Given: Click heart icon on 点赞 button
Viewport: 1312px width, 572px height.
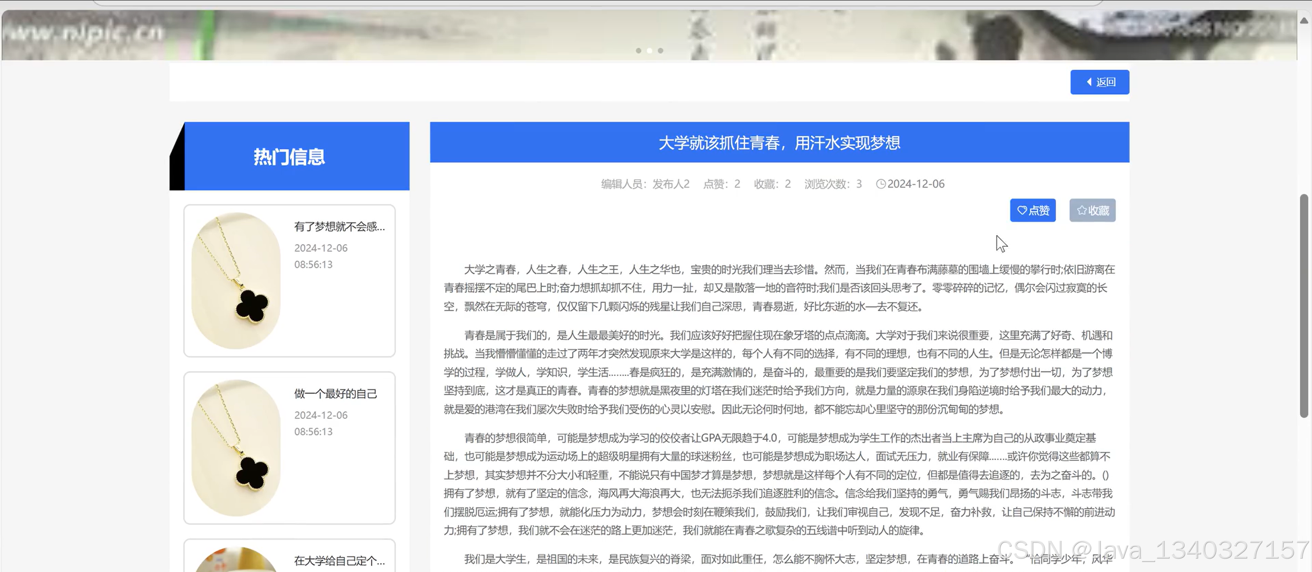Looking at the screenshot, I should click(1022, 210).
